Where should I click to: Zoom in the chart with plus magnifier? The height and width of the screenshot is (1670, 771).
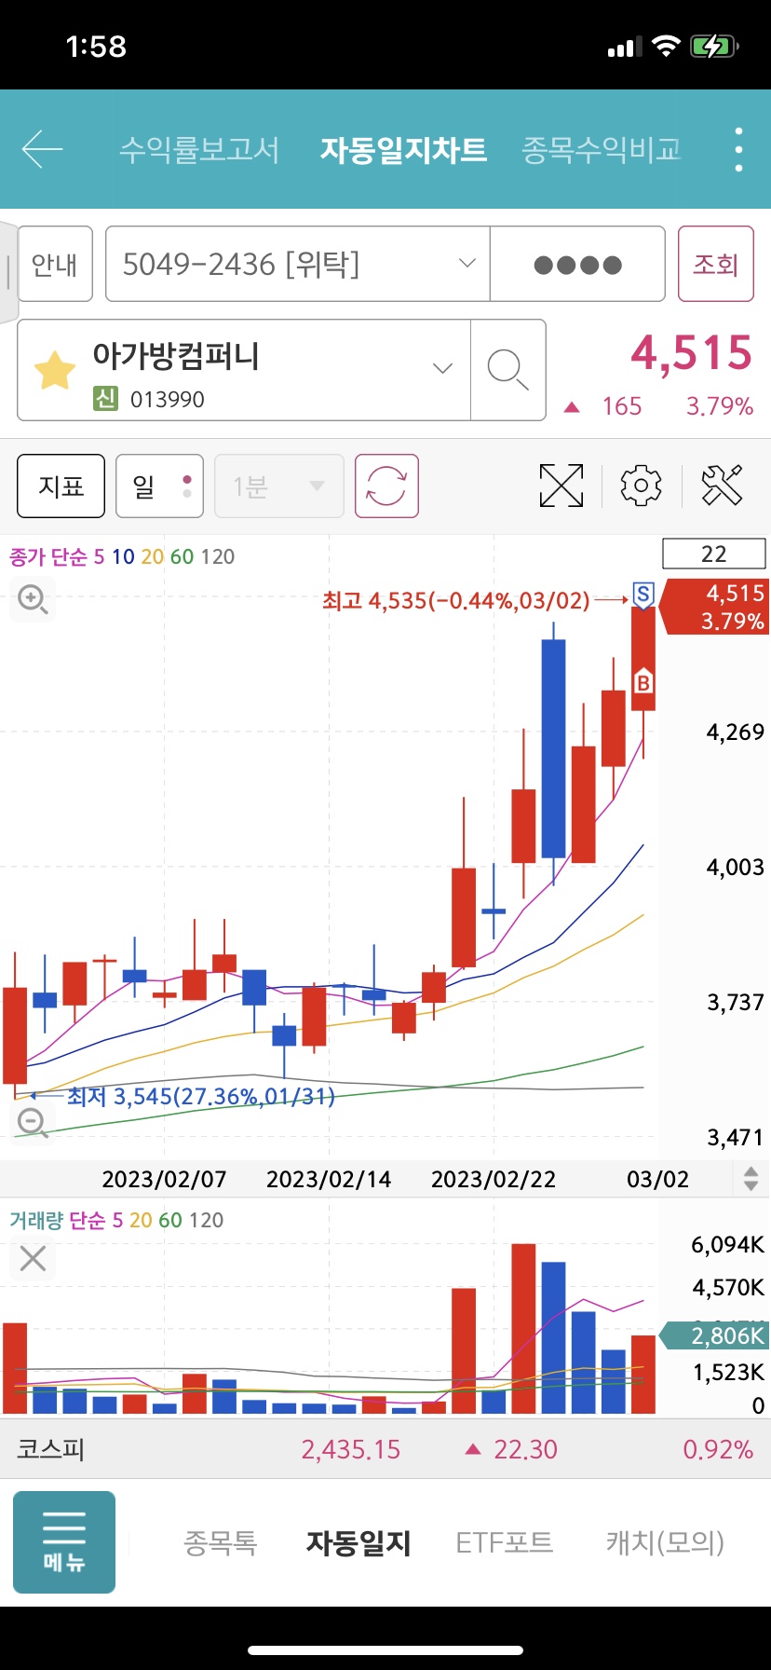(33, 599)
